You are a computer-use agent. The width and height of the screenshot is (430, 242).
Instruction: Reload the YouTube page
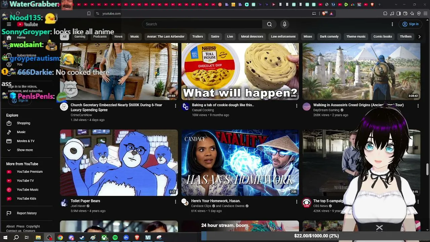18,13
